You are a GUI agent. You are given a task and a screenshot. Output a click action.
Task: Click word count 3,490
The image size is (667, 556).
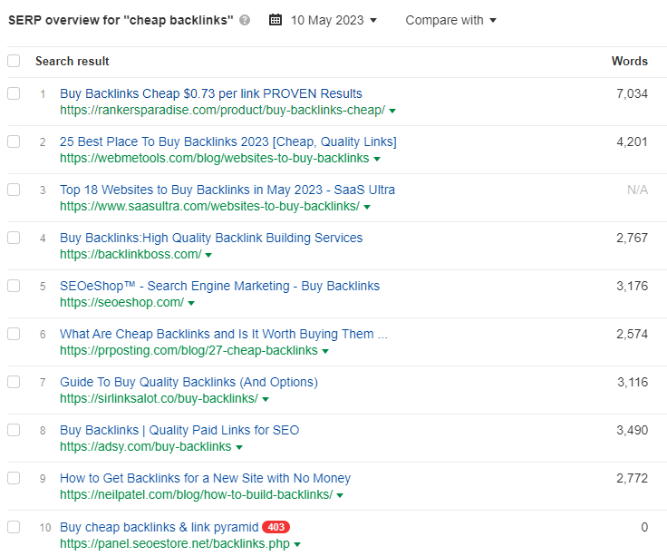coord(633,430)
